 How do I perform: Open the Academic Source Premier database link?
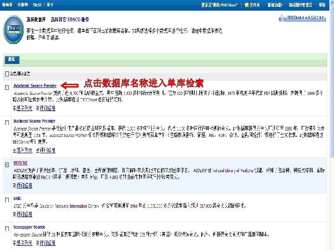pos(35,86)
